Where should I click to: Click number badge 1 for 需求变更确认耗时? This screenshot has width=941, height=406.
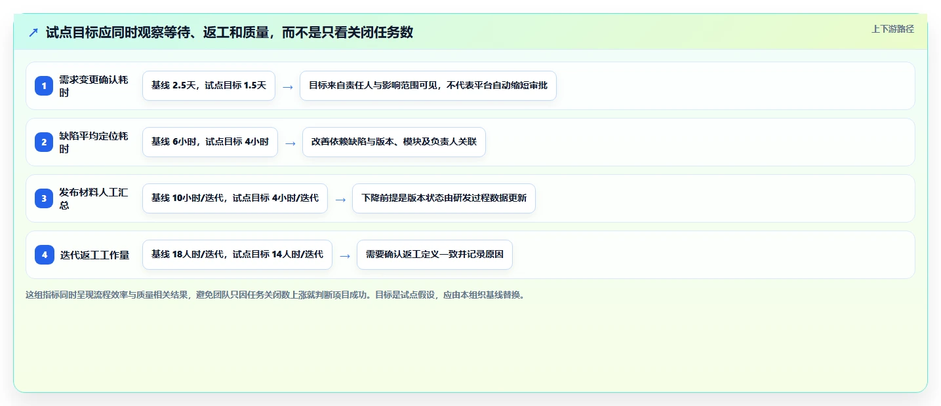(x=44, y=86)
